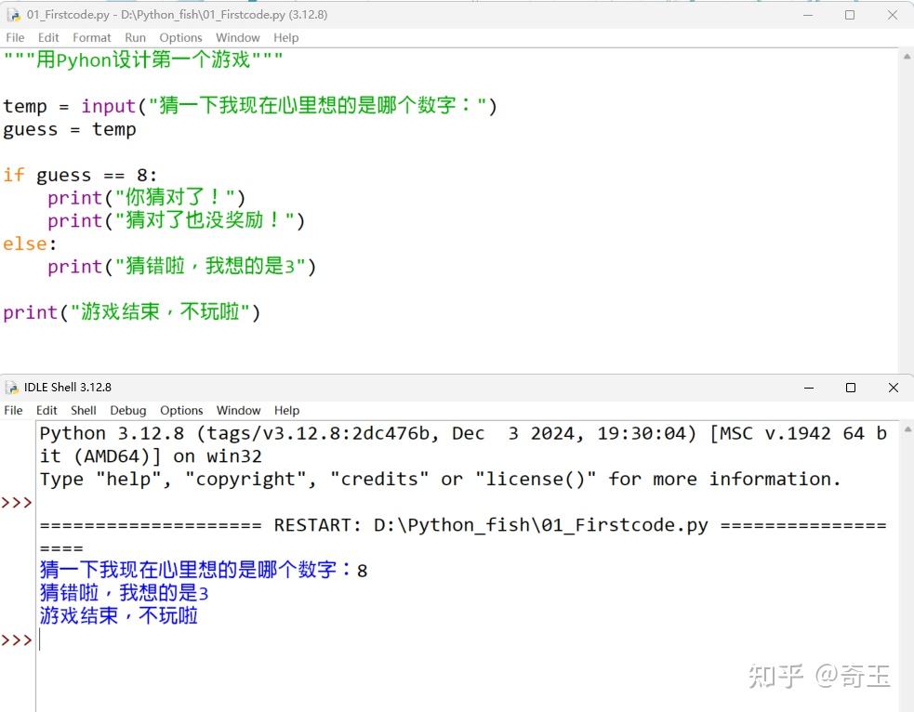Open the Format menu
Image resolution: width=914 pixels, height=712 pixels.
(x=91, y=37)
